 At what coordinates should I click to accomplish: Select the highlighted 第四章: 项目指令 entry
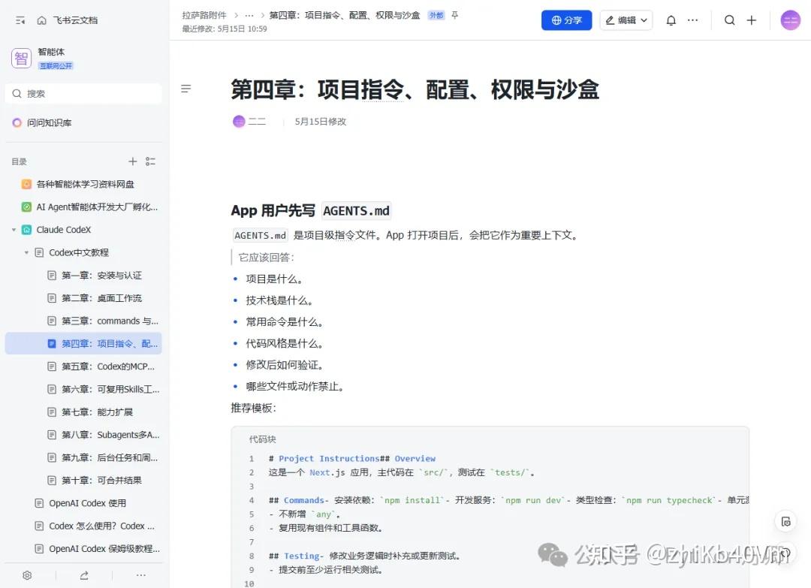[83, 343]
